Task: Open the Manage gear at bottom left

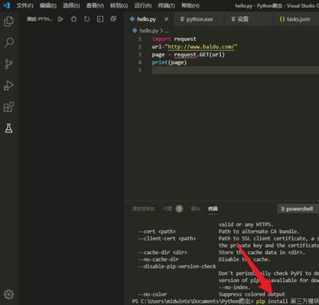Action: (9, 294)
